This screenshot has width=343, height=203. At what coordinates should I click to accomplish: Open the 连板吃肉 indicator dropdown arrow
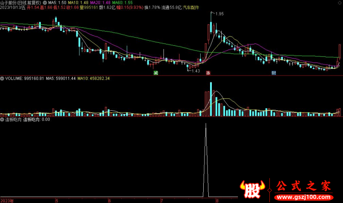coord(2,120)
